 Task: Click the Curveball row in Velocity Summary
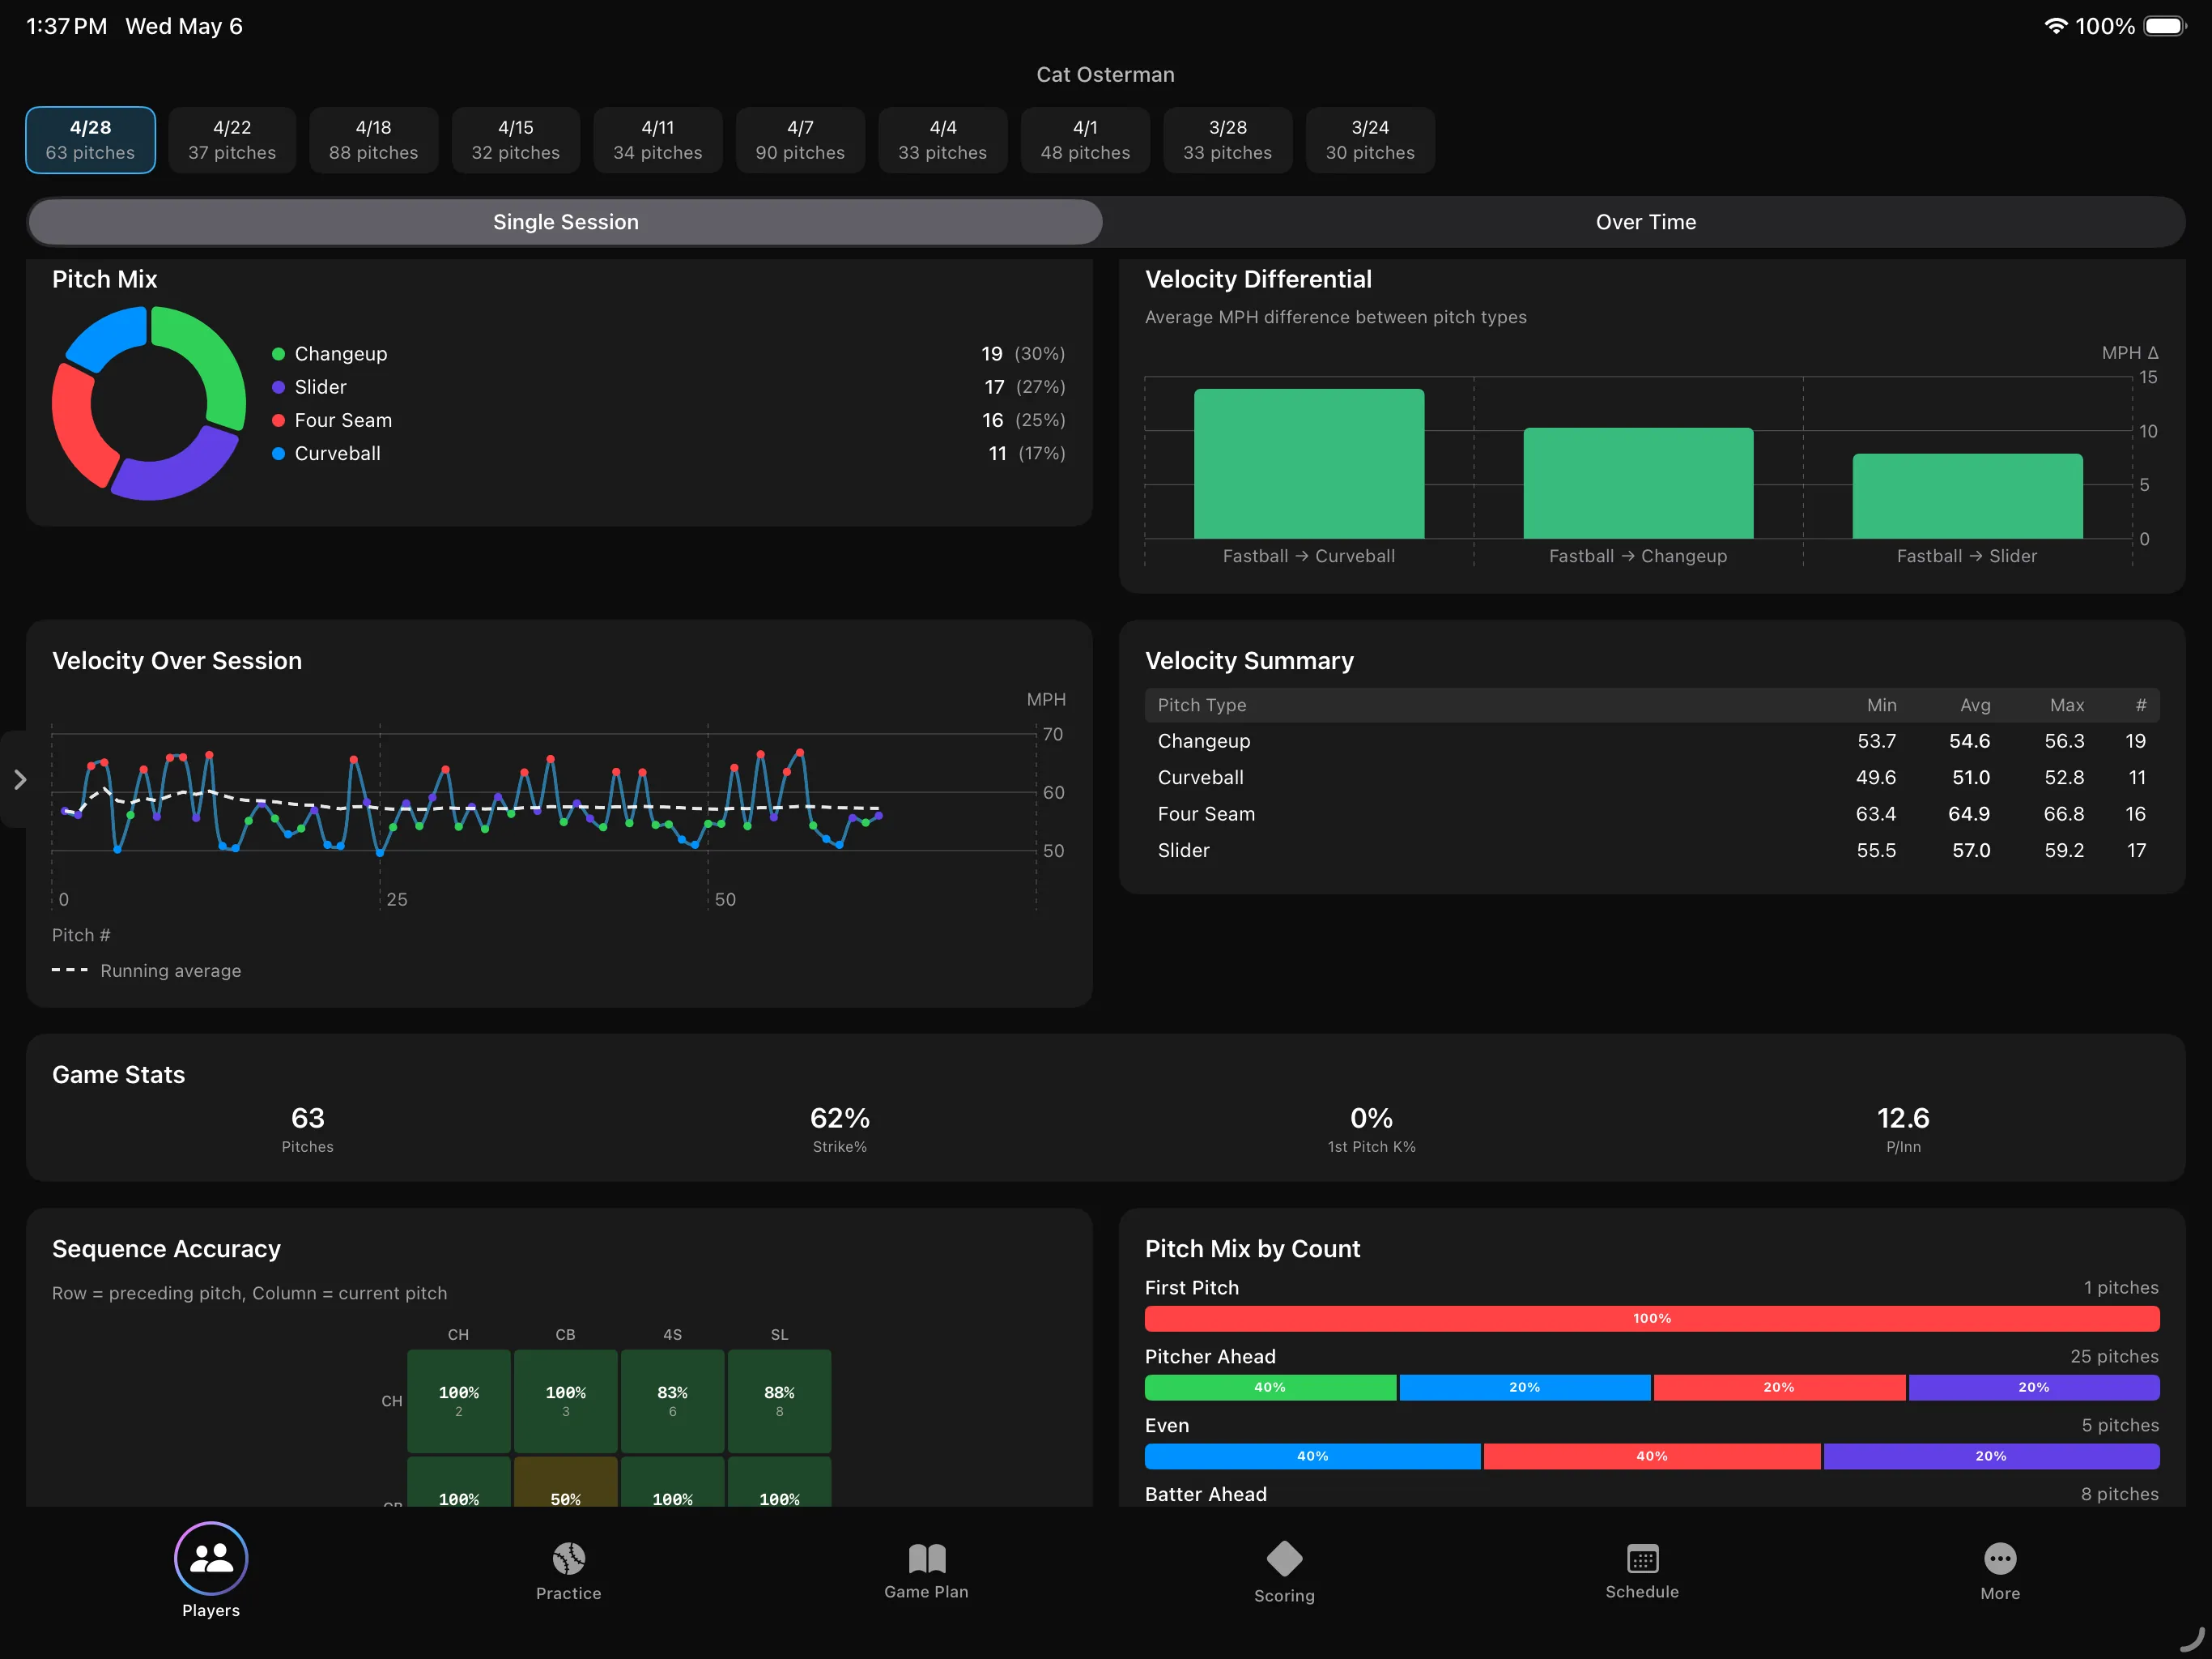tap(1652, 778)
